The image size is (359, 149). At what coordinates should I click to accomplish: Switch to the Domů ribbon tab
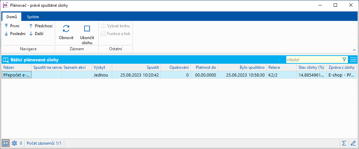coord(12,17)
